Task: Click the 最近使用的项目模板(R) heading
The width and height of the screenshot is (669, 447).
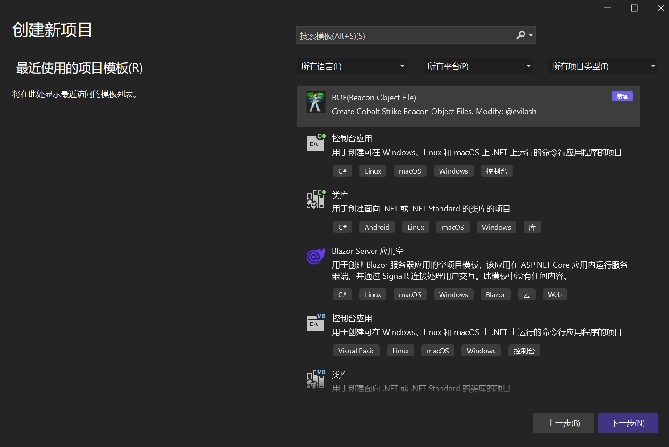Action: (x=79, y=68)
